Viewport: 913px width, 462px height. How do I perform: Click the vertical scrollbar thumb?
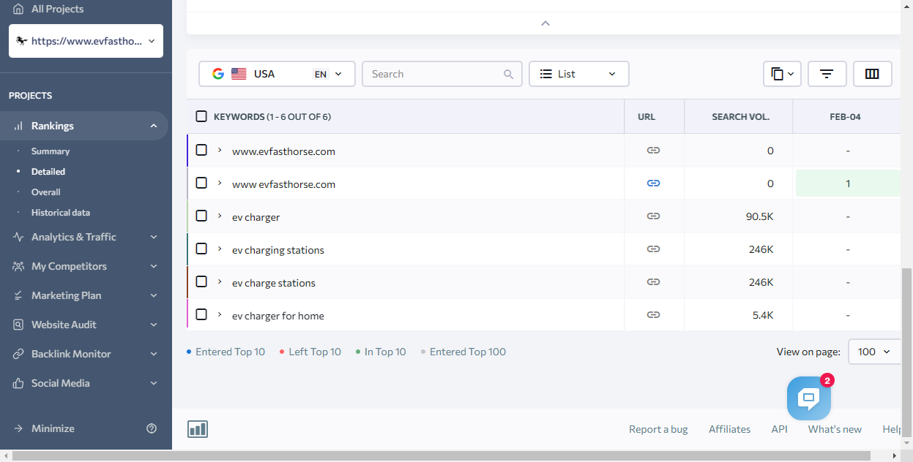coord(906,351)
